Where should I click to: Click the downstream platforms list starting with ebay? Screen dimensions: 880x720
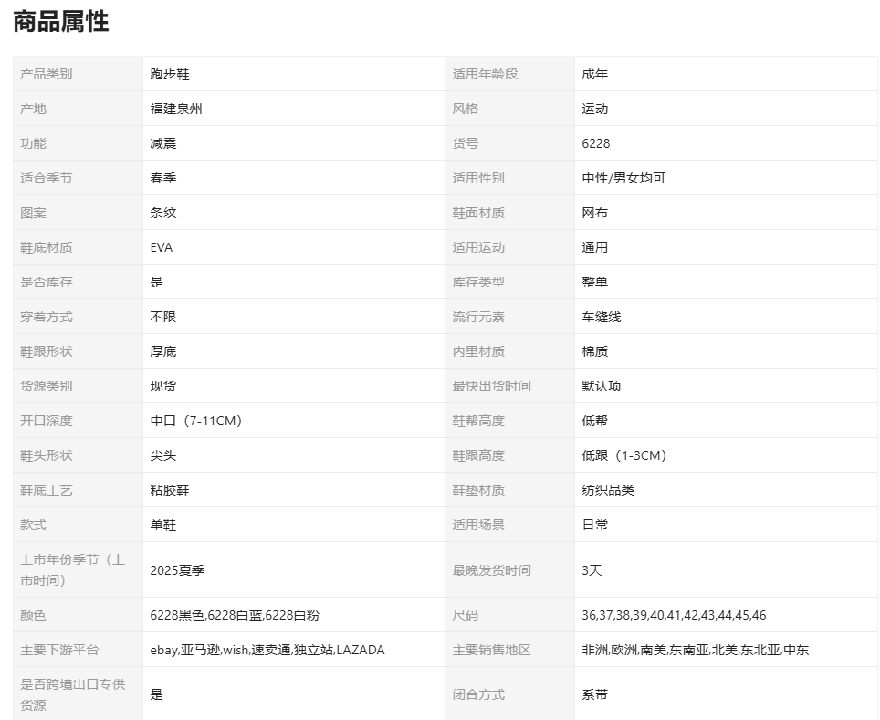267,650
